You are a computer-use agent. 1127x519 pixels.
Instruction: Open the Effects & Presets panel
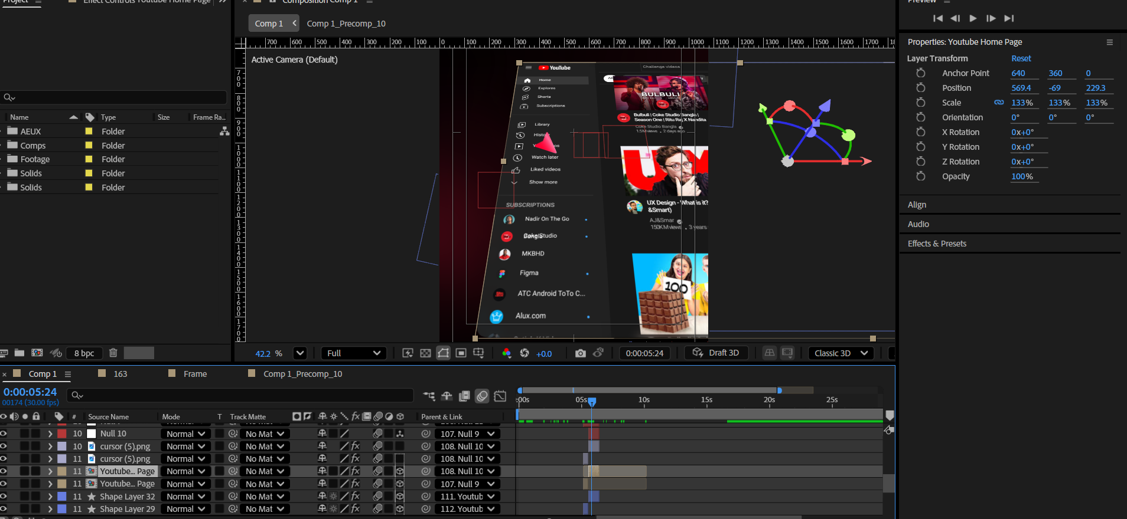click(937, 244)
